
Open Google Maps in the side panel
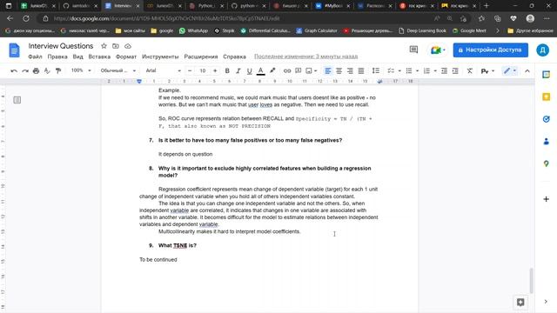click(x=546, y=163)
